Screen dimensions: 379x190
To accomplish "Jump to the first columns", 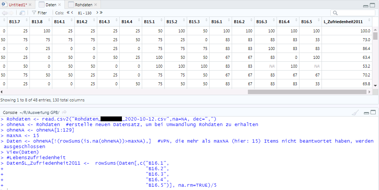I will [69, 13].
